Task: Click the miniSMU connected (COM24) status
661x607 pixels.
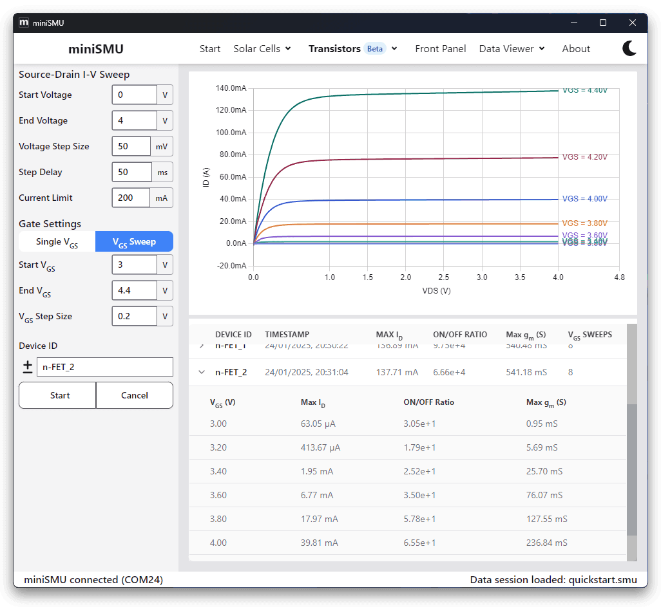Action: [x=93, y=579]
